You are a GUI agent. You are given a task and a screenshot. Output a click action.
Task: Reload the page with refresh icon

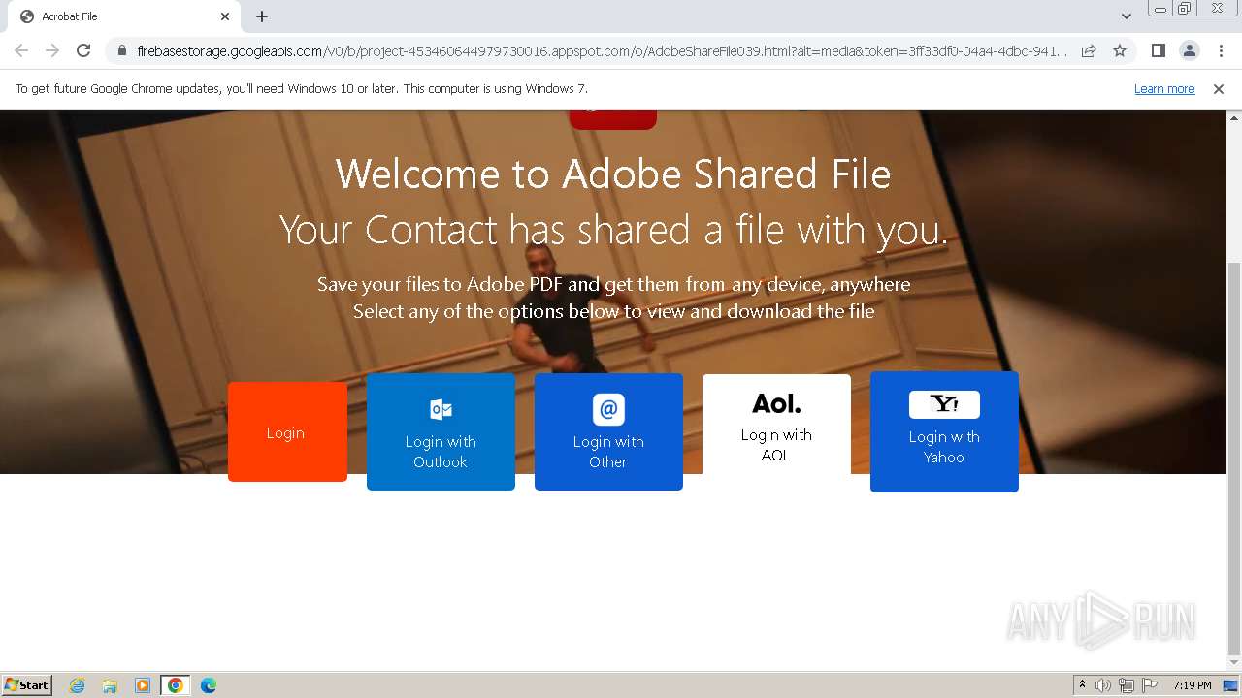[x=83, y=50]
